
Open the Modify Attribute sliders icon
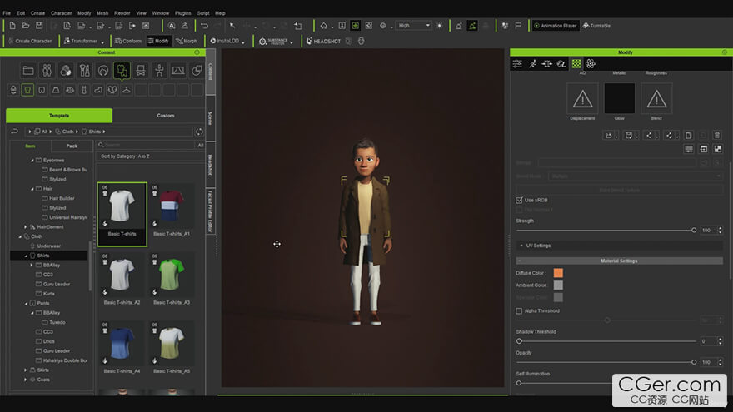[x=517, y=64]
